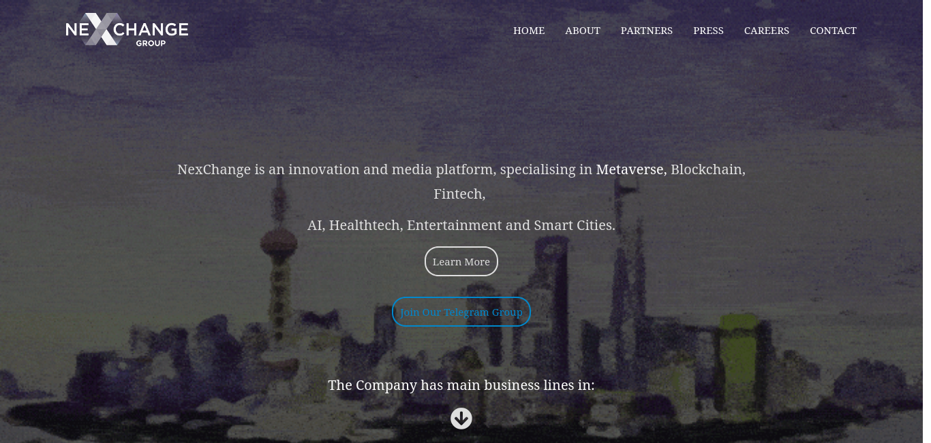This screenshot has width=931, height=443.
Task: Click the down arrow circle icon
Action: point(461,419)
